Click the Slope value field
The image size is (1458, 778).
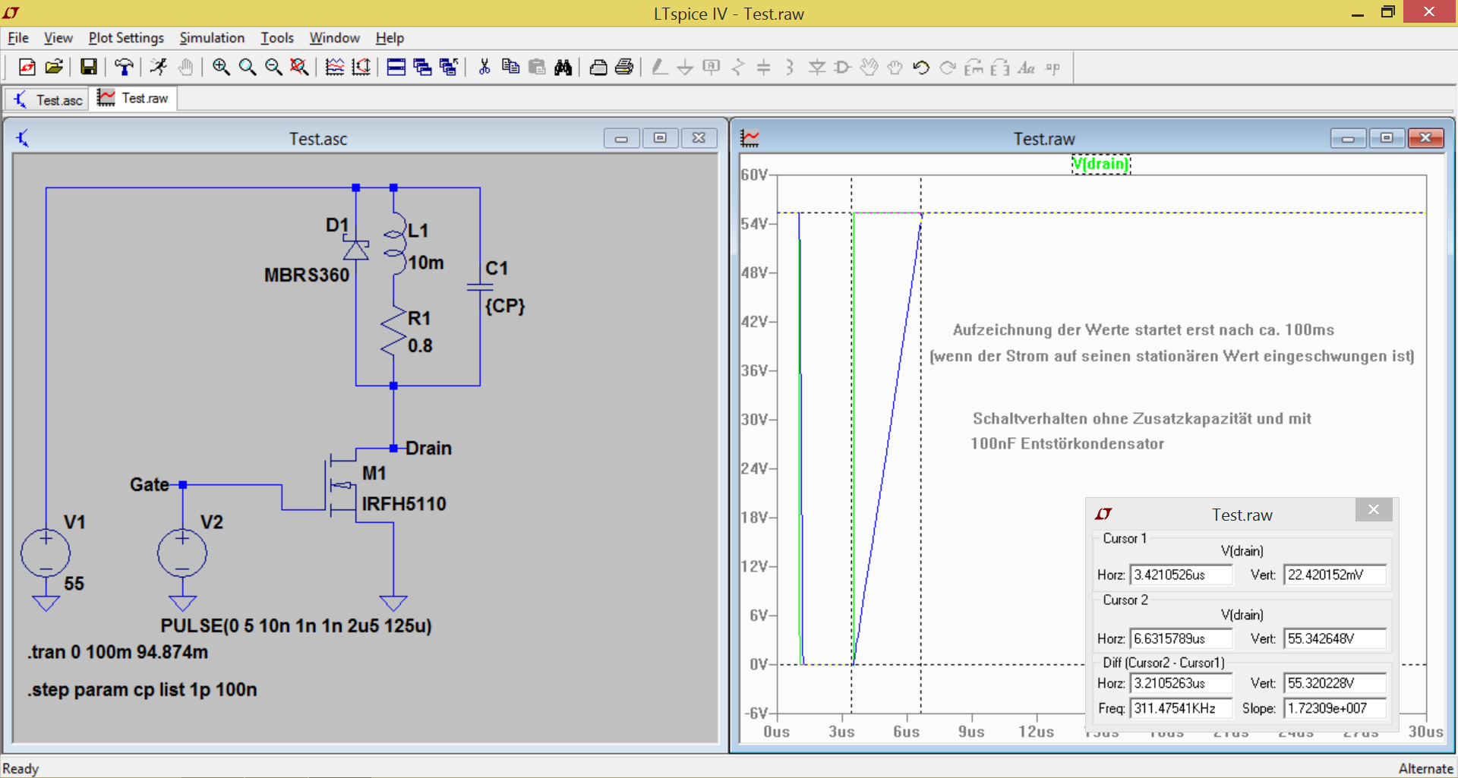click(1335, 708)
